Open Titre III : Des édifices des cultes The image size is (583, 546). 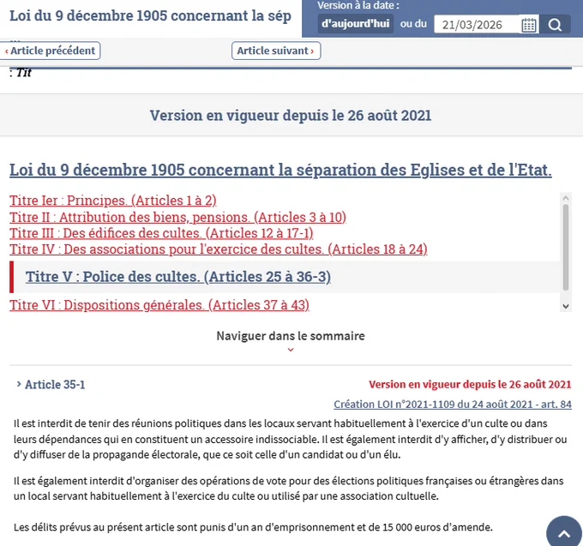(x=161, y=233)
